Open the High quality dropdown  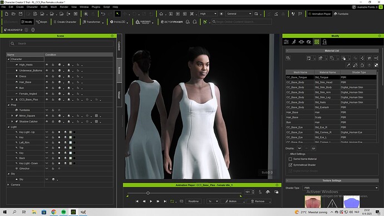coord(208,14)
